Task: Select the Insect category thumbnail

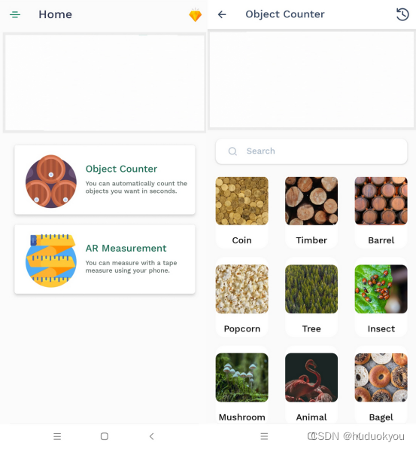Action: pyautogui.click(x=381, y=289)
